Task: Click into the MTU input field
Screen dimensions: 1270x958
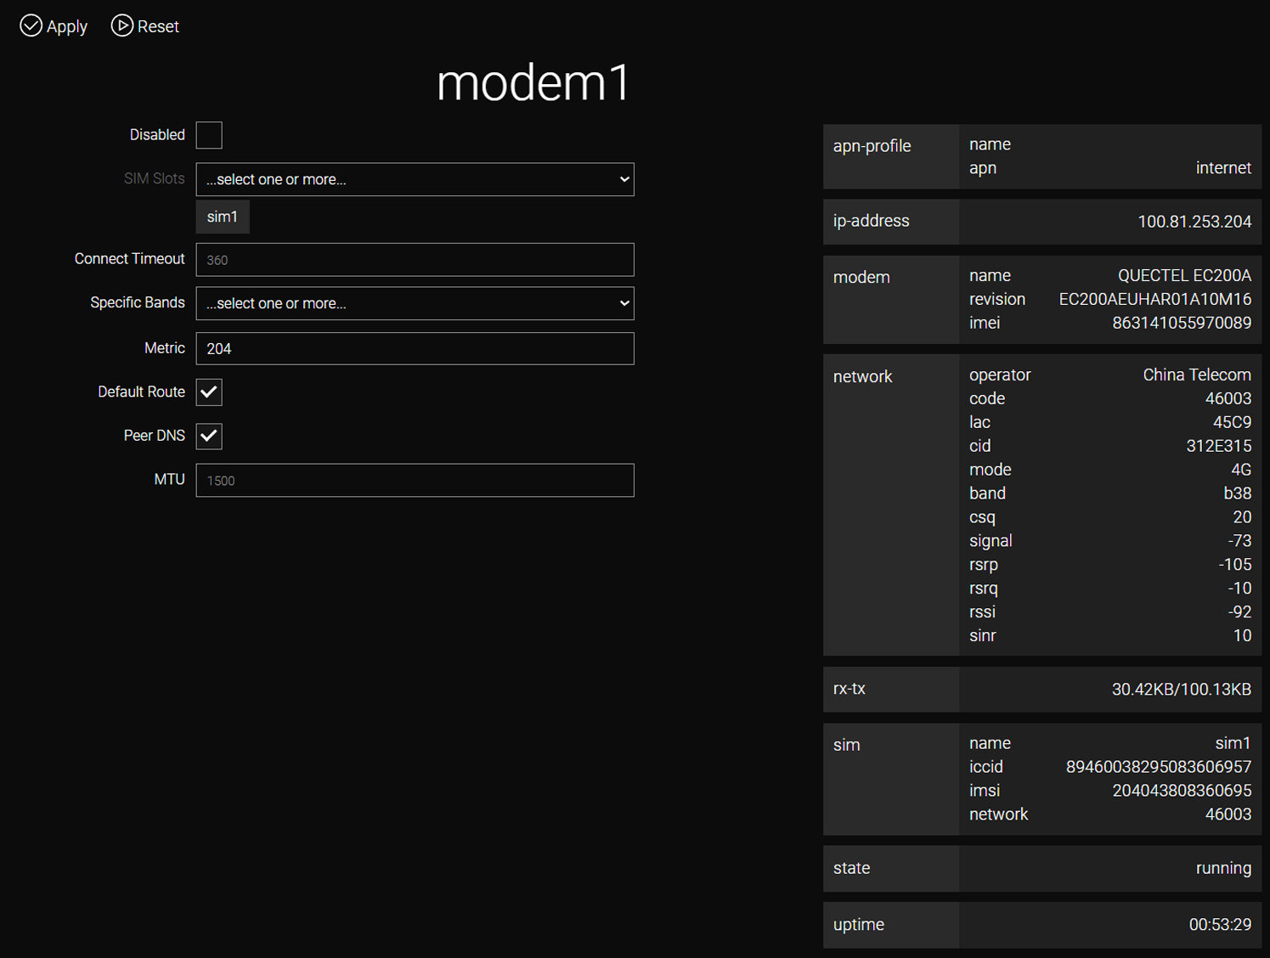Action: [x=415, y=481]
